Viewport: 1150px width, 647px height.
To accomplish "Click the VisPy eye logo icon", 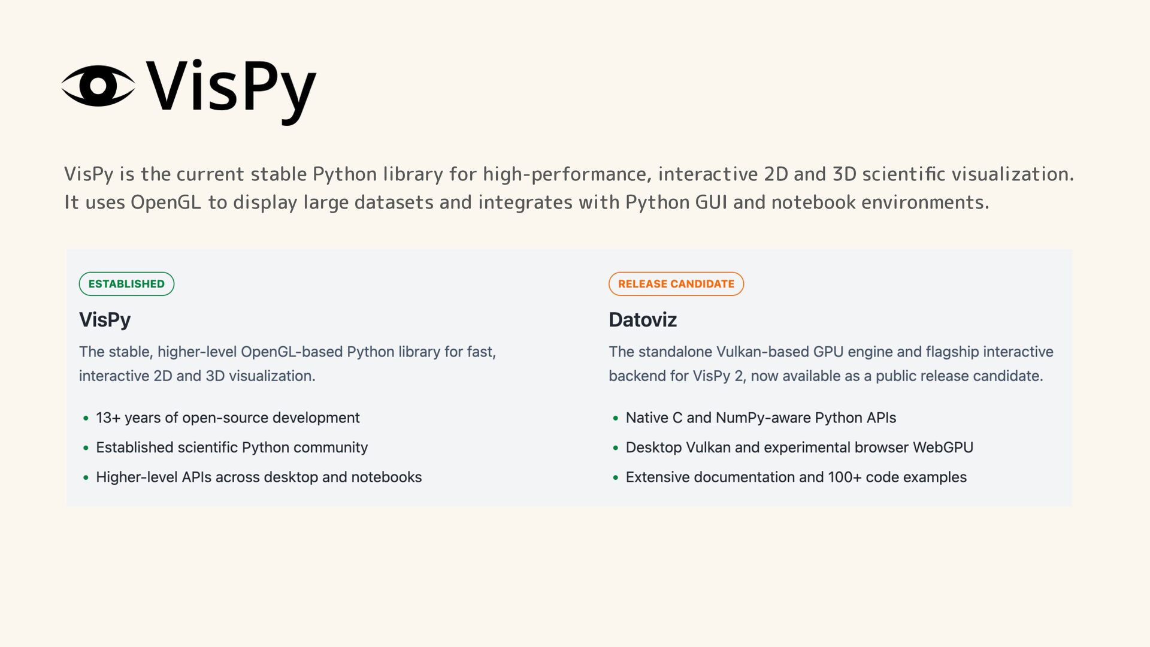I will pos(98,86).
